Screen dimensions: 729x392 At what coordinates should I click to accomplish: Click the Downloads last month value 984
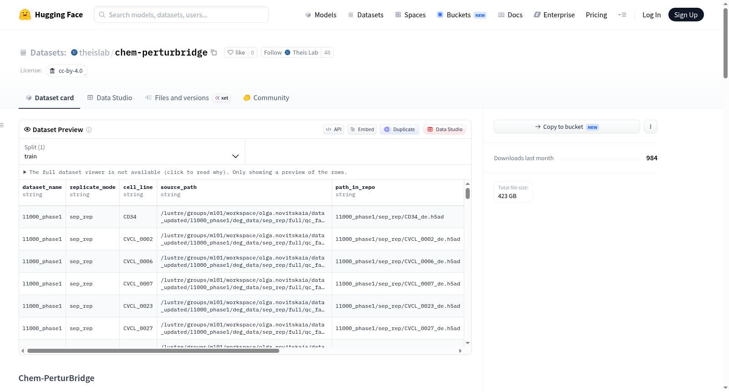(652, 158)
